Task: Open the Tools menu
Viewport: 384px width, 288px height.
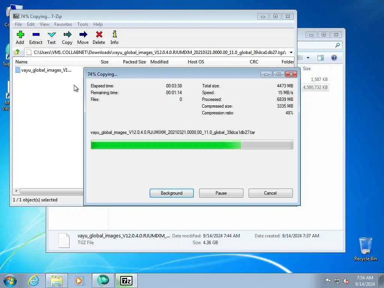Action: (83, 24)
